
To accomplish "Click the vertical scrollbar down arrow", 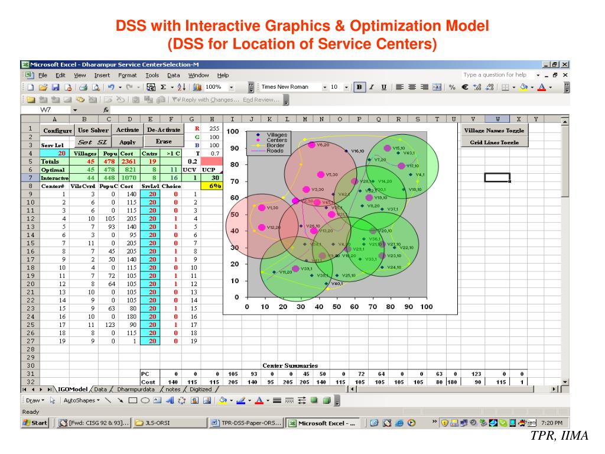I will tap(565, 382).
